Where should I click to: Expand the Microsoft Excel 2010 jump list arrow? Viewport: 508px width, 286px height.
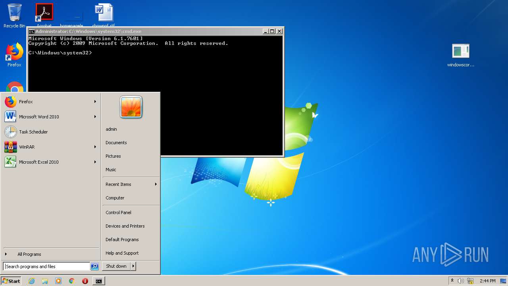[x=95, y=162]
